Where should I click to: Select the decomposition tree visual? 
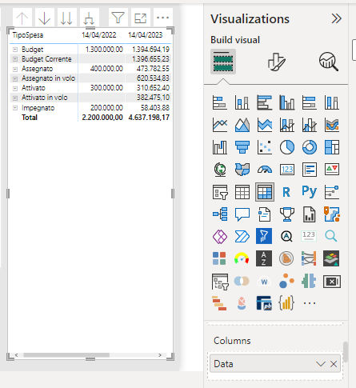220,214
